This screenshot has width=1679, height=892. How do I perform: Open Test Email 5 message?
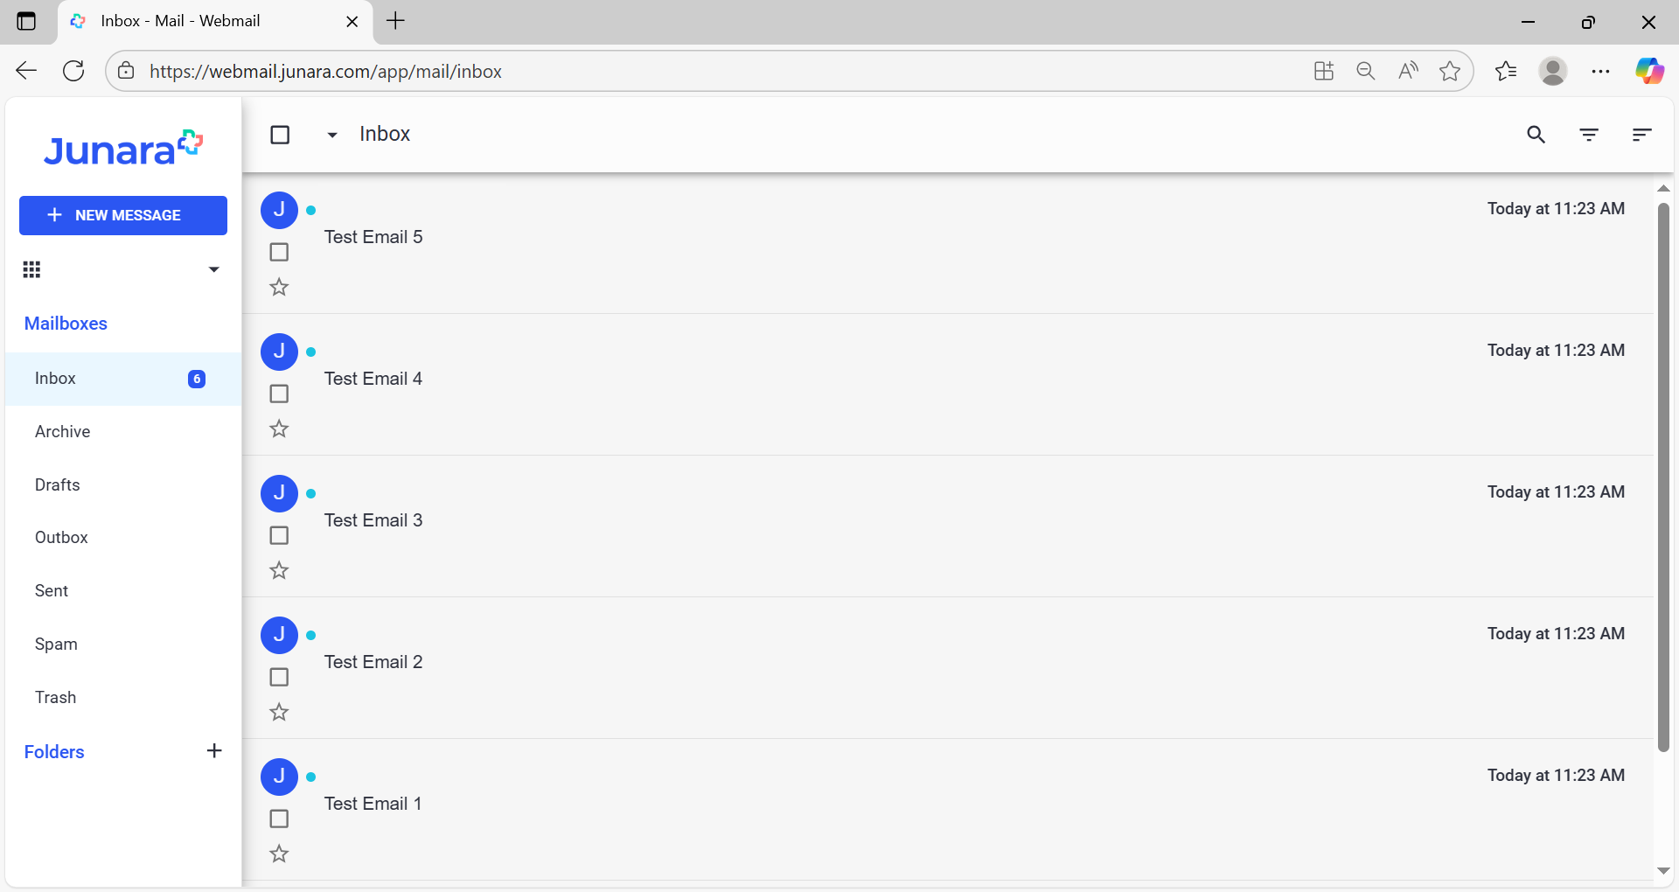click(x=948, y=243)
